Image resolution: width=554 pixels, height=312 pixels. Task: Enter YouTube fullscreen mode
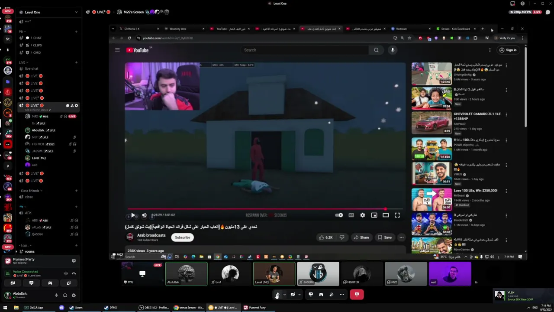(397, 215)
